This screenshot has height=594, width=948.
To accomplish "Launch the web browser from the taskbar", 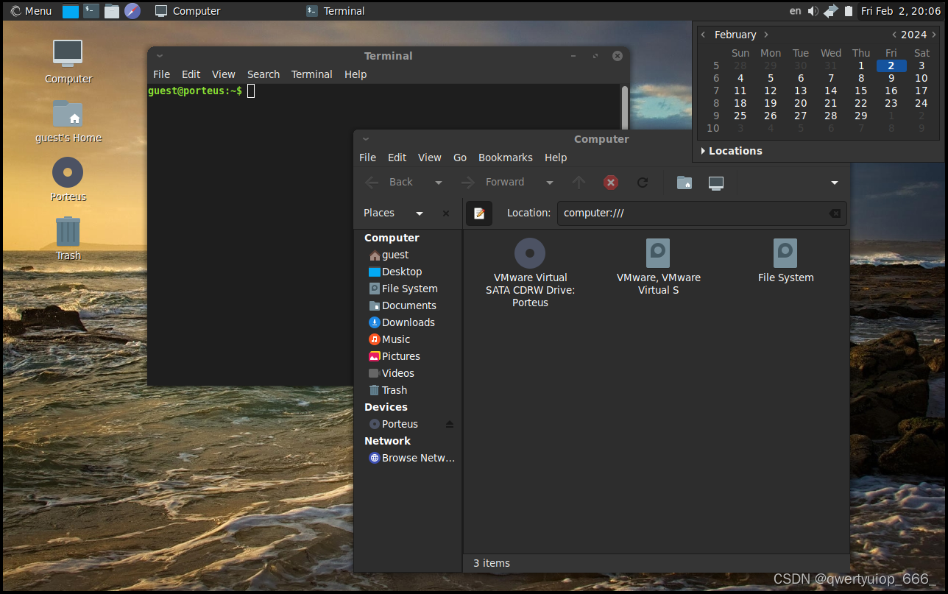I will pyautogui.click(x=132, y=10).
